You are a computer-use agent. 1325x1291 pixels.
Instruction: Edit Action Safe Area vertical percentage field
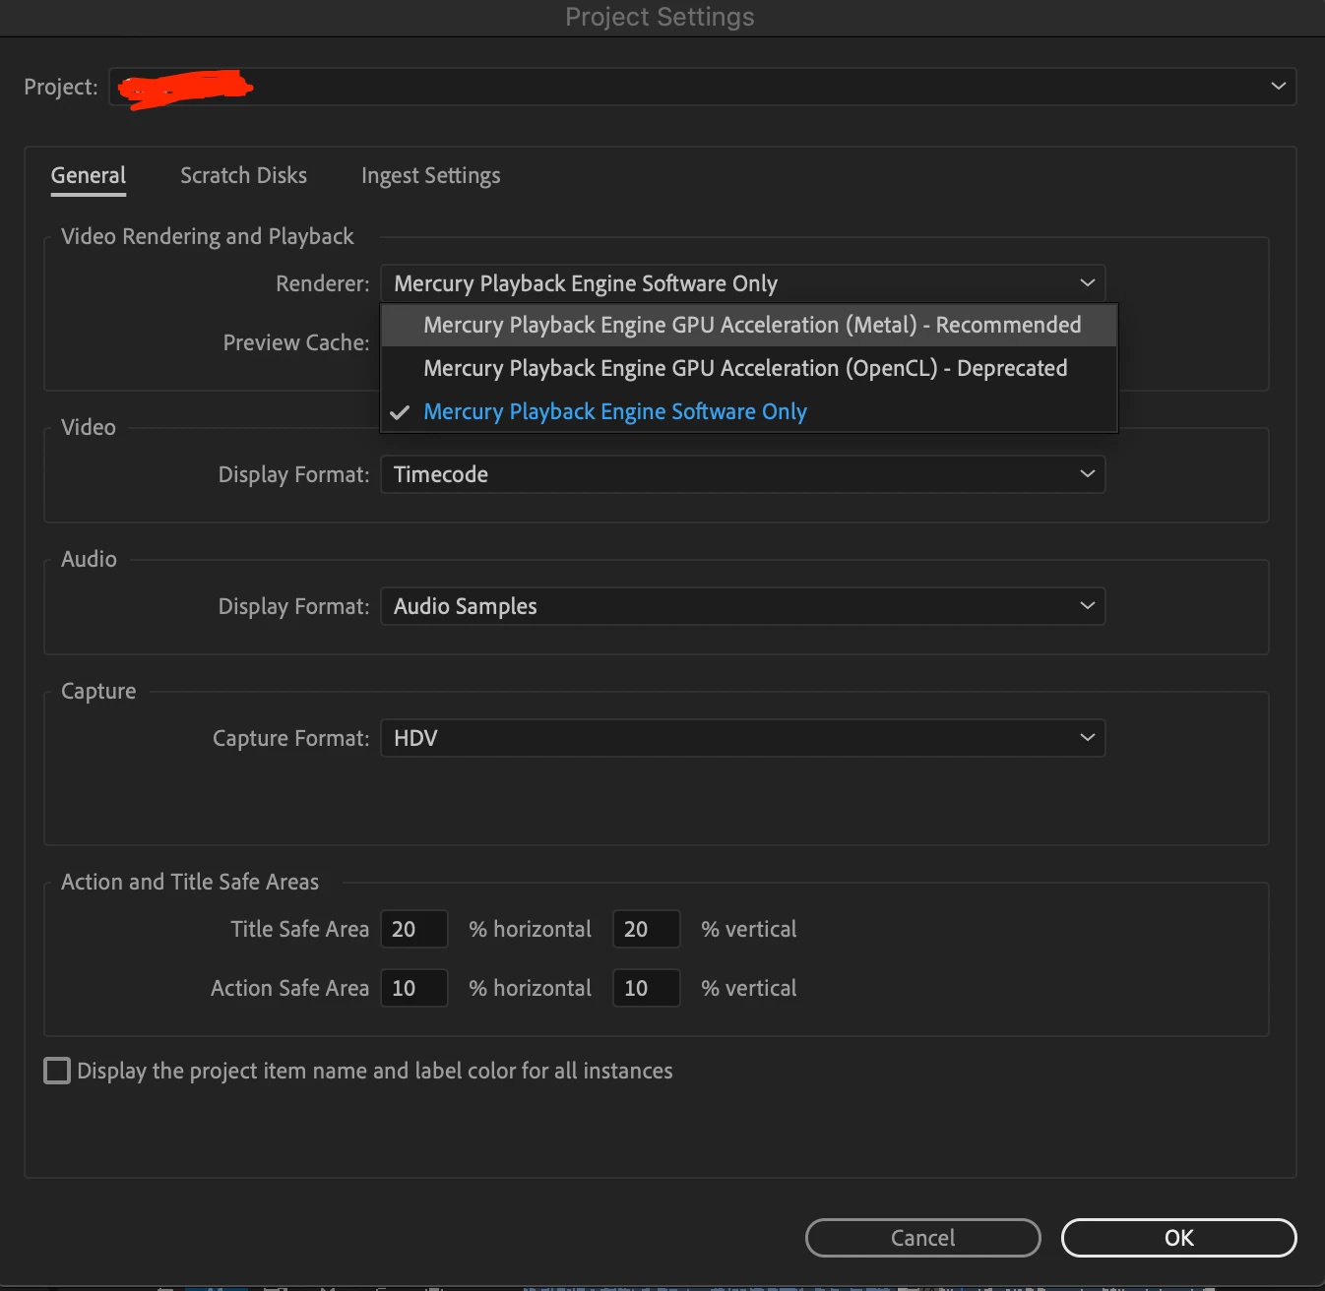click(647, 988)
